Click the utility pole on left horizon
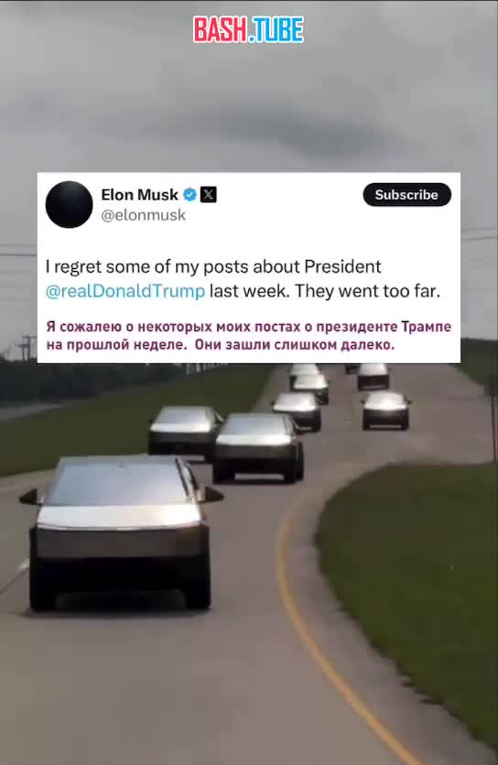Screen dimensions: 498x765 pyautogui.click(x=27, y=348)
